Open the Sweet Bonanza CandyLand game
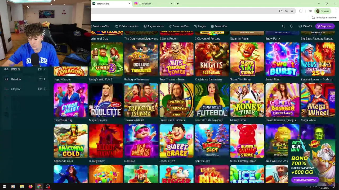 [282, 100]
